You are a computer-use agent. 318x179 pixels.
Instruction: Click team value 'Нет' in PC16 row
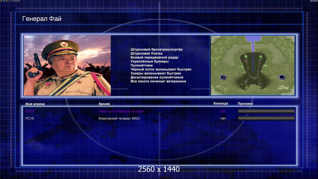223,118
